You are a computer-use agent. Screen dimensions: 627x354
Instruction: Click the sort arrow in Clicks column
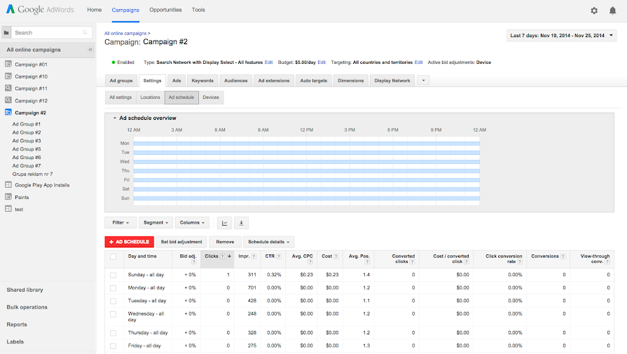coord(230,256)
